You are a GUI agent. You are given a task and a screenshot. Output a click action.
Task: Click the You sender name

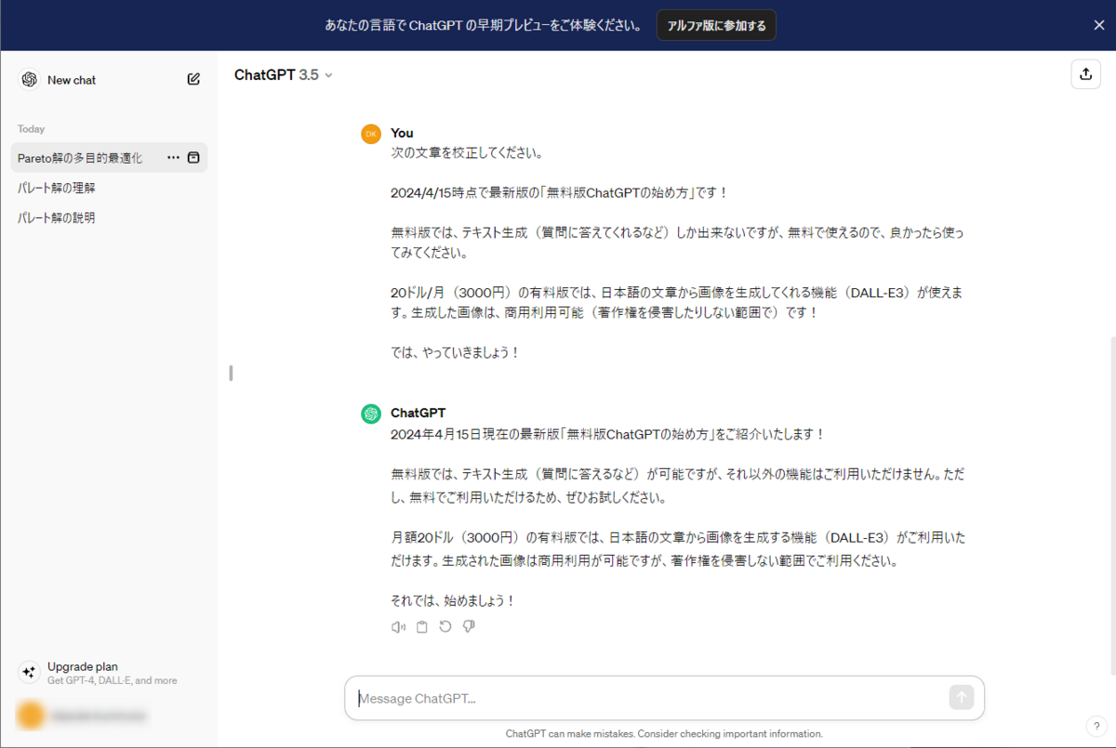tap(402, 133)
